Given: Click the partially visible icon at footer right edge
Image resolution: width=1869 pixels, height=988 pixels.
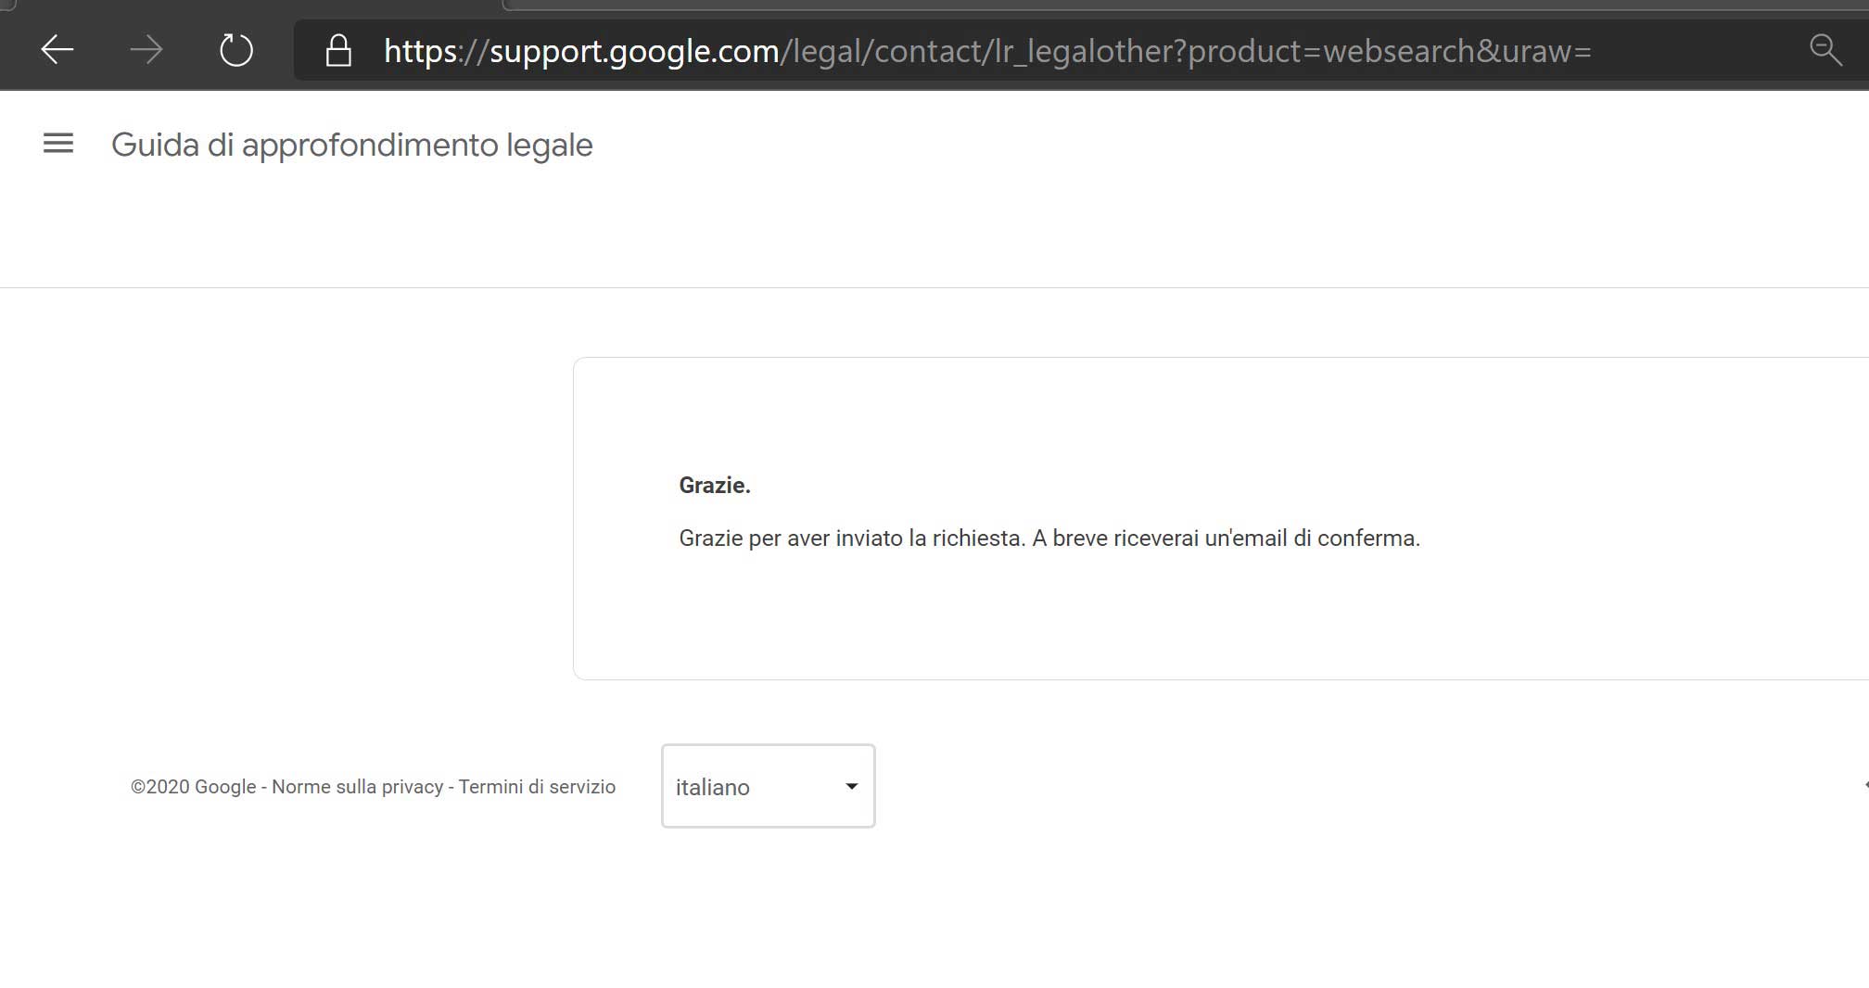Looking at the screenshot, I should click(1864, 785).
